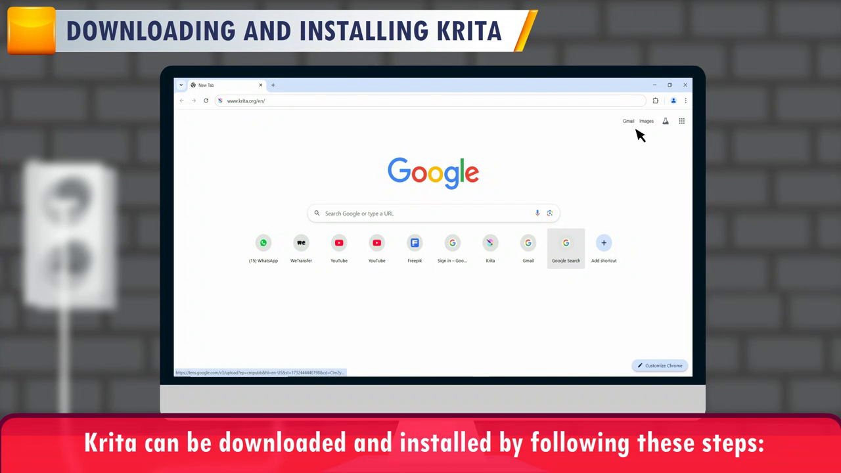The image size is (841, 473).
Task: Open the Chrome profile avatar
Action: (673, 101)
